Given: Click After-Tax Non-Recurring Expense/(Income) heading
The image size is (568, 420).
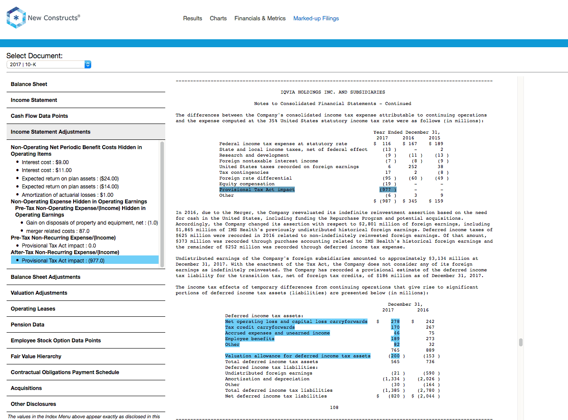Looking at the screenshot, I should (x=65, y=252).
